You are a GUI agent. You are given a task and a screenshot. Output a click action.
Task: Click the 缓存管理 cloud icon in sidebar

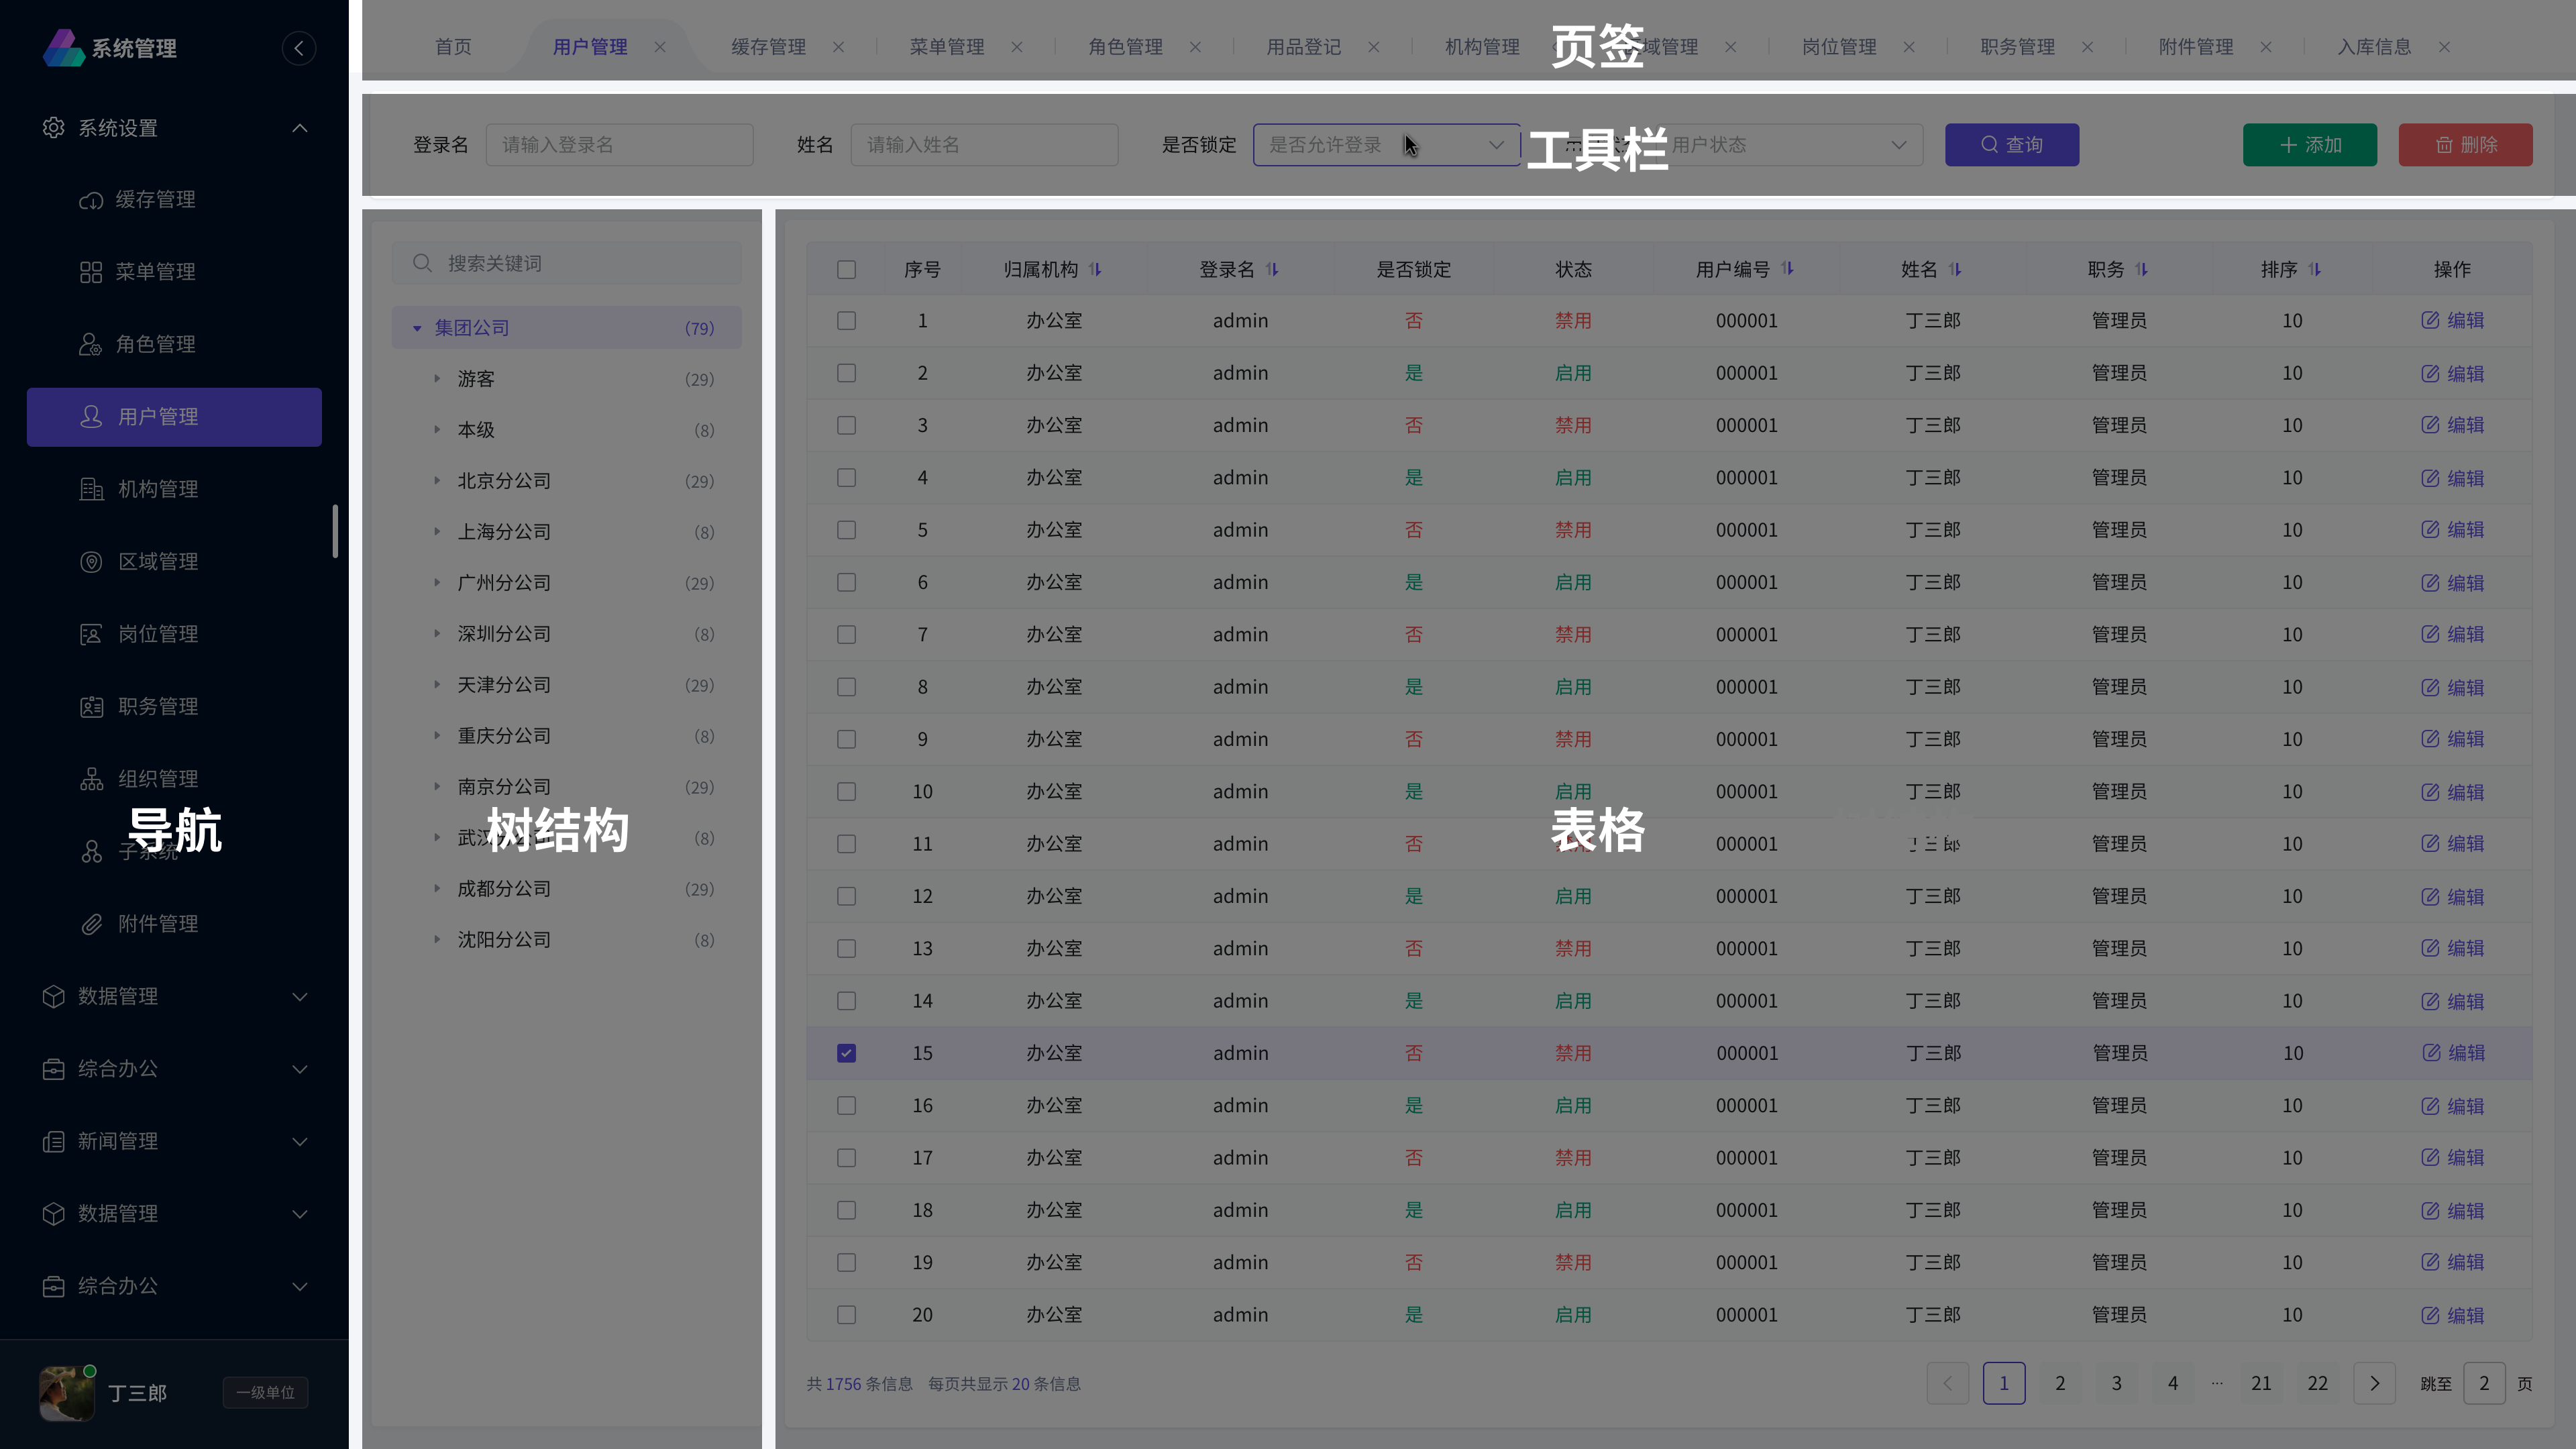tap(91, 200)
